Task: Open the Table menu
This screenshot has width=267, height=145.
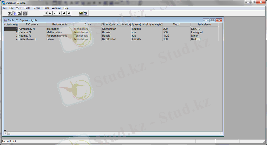Action: click(x=27, y=8)
